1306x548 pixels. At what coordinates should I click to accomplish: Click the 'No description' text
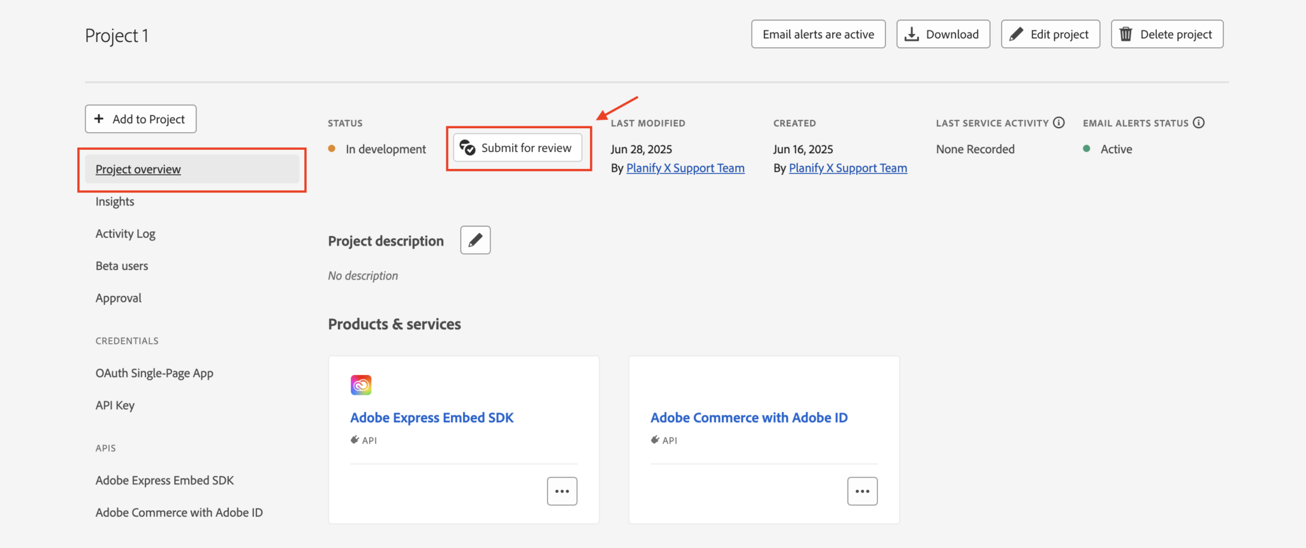tap(363, 276)
